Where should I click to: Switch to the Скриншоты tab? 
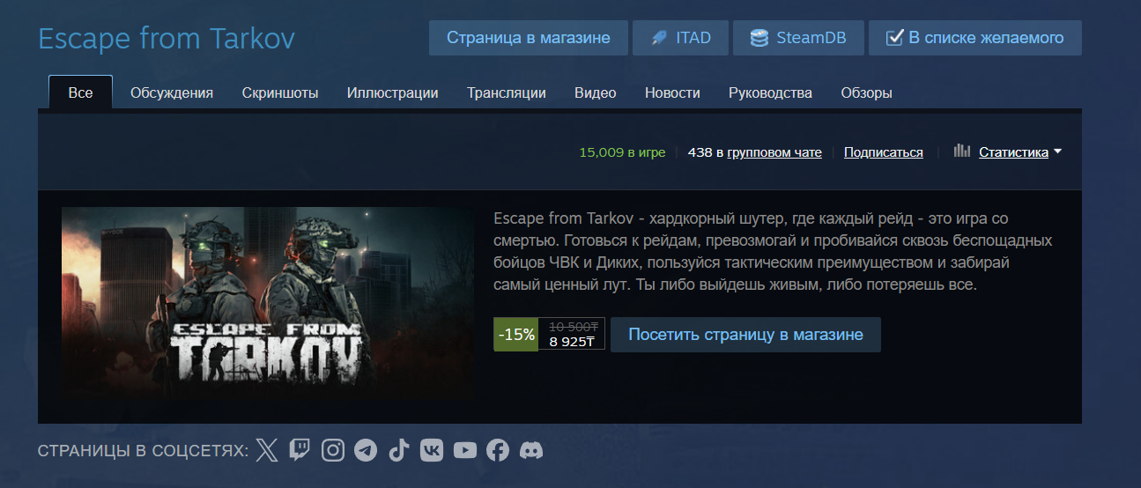(x=280, y=92)
